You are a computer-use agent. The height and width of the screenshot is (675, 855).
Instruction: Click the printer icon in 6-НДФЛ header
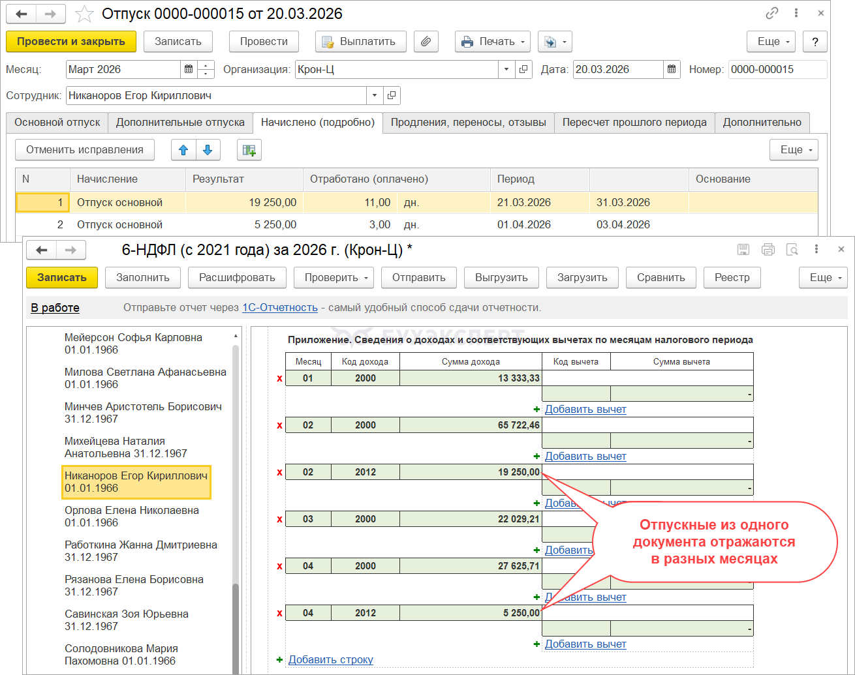768,250
